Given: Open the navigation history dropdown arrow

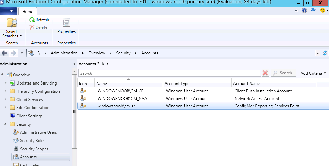Looking at the screenshot, I should (x=22, y=53).
